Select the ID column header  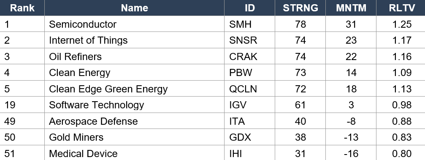pos(249,8)
